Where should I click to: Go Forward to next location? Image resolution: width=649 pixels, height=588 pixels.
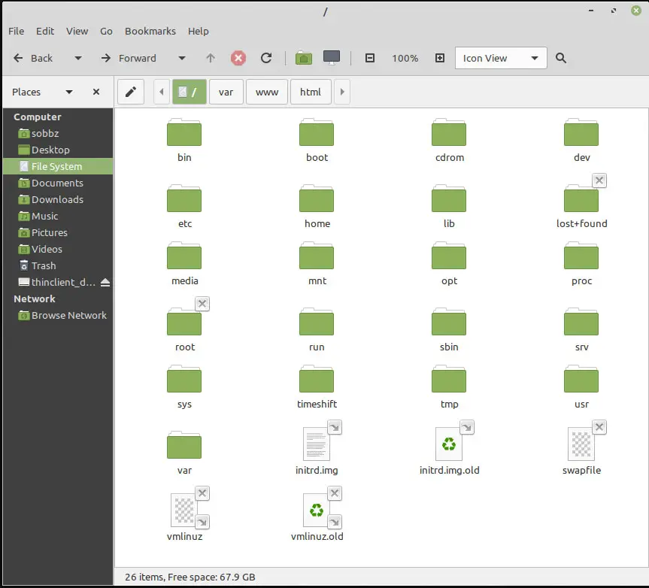129,58
